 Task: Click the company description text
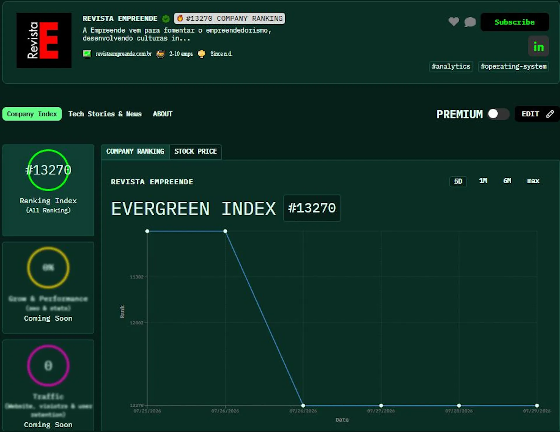click(x=177, y=34)
